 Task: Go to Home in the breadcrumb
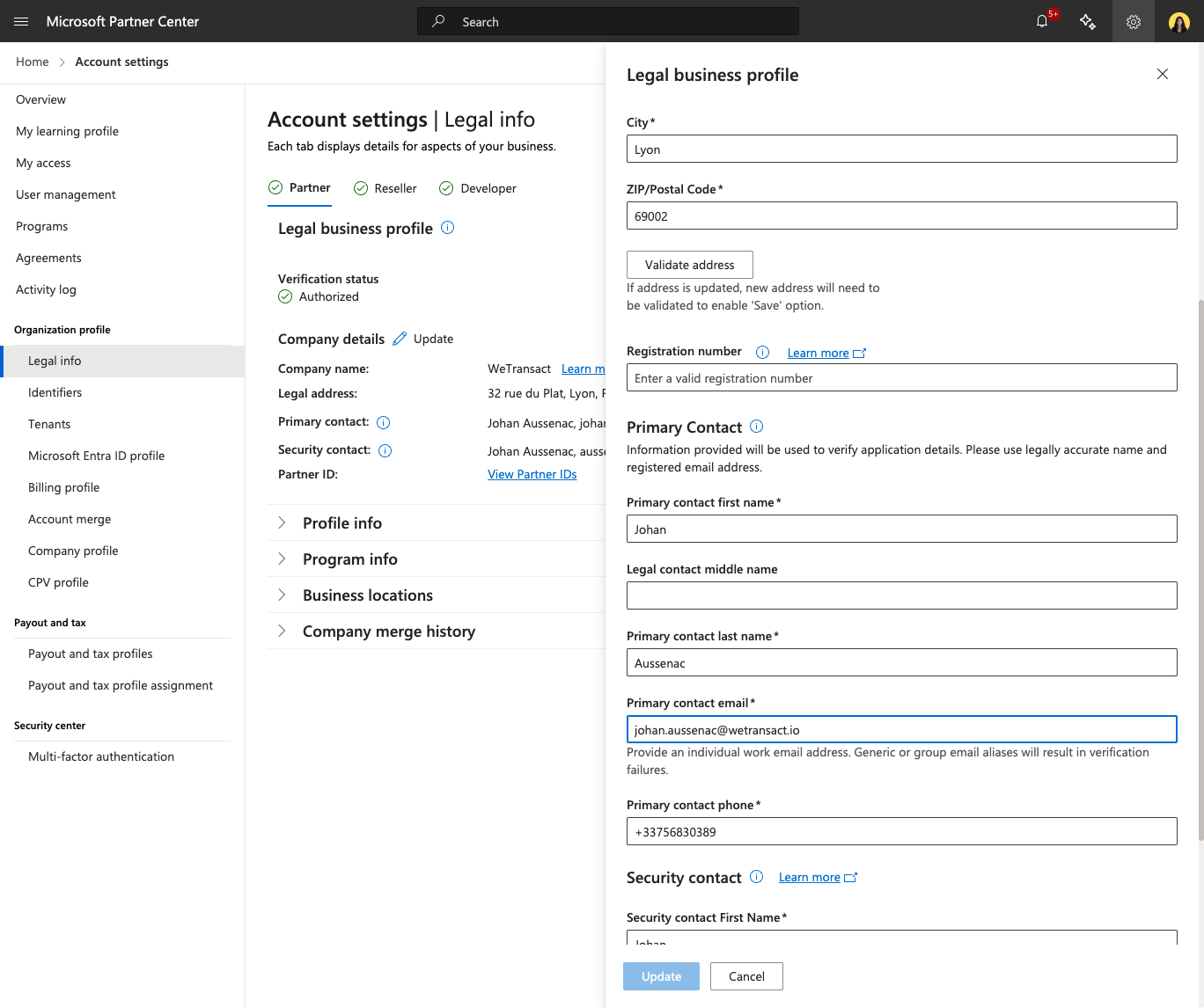pos(33,62)
